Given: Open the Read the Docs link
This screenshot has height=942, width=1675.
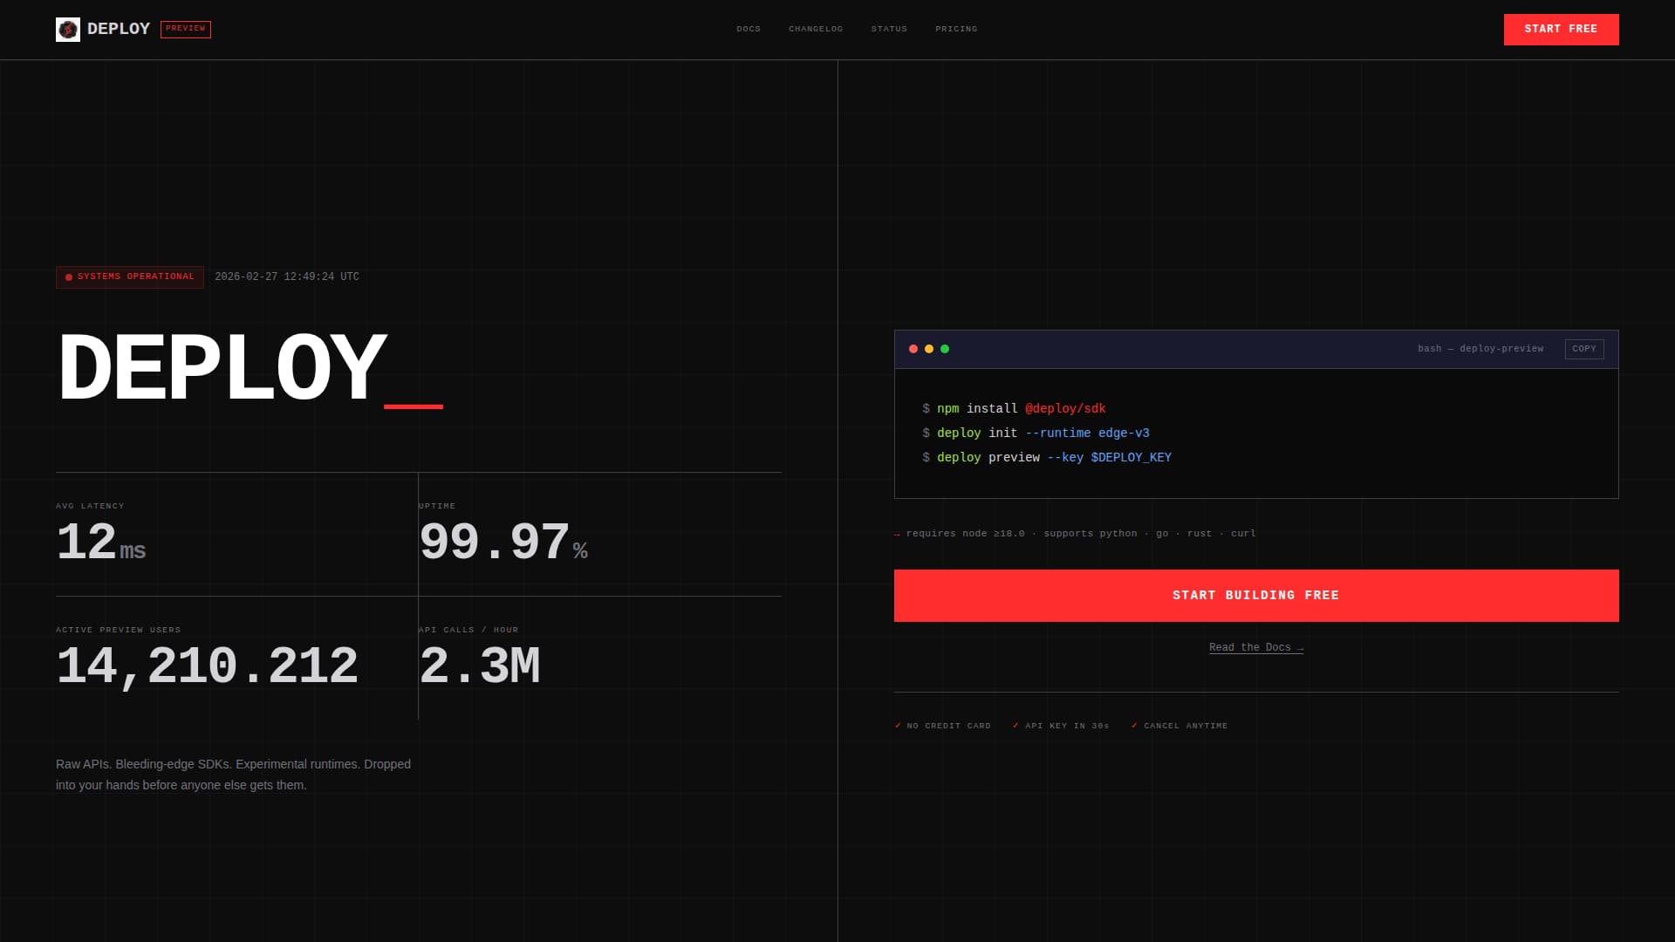Looking at the screenshot, I should [1256, 647].
